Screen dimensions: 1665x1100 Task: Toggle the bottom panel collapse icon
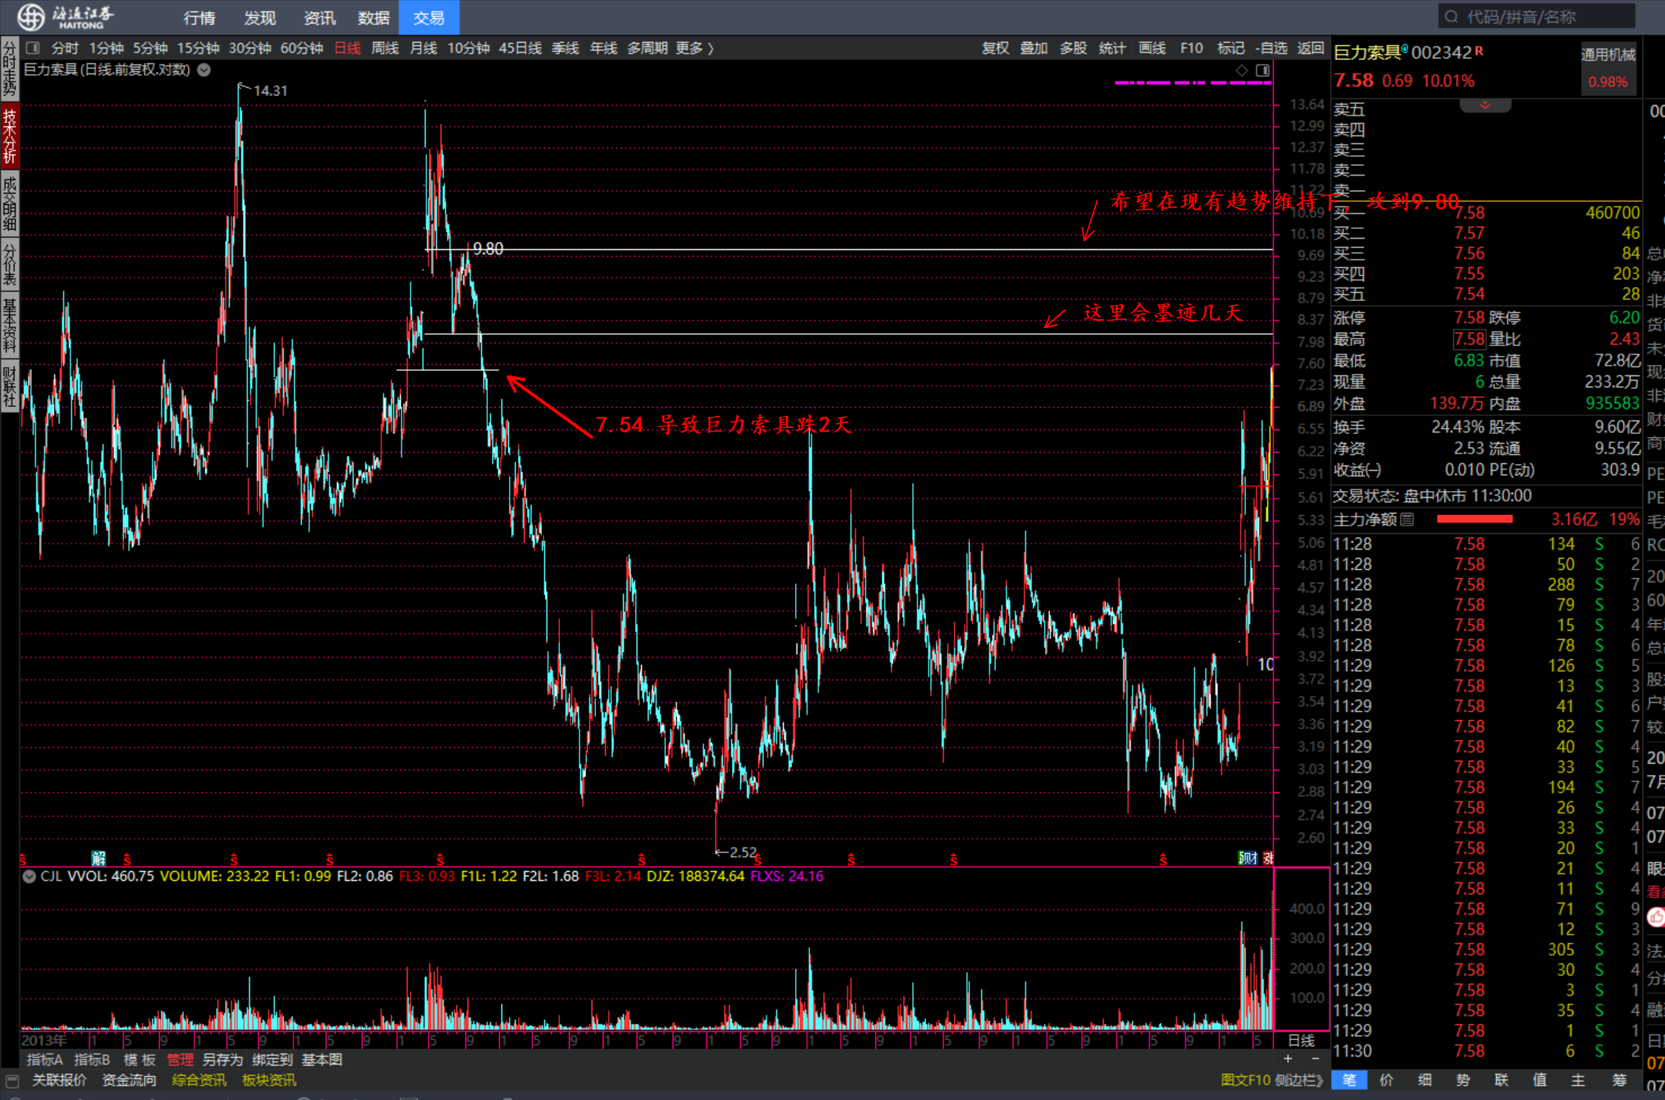pyautogui.click(x=12, y=1080)
